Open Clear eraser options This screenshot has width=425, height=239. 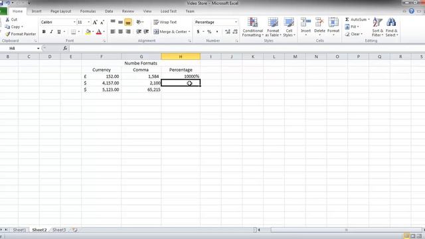tap(354, 34)
